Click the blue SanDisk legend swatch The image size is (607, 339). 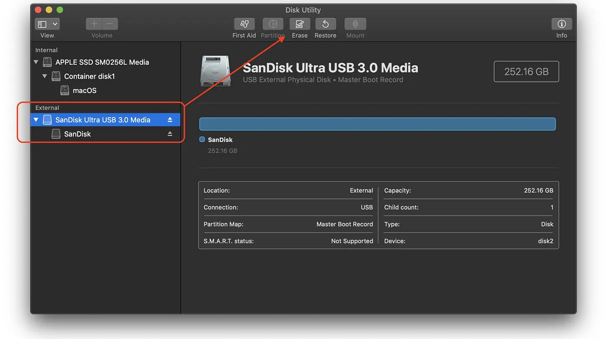click(202, 140)
